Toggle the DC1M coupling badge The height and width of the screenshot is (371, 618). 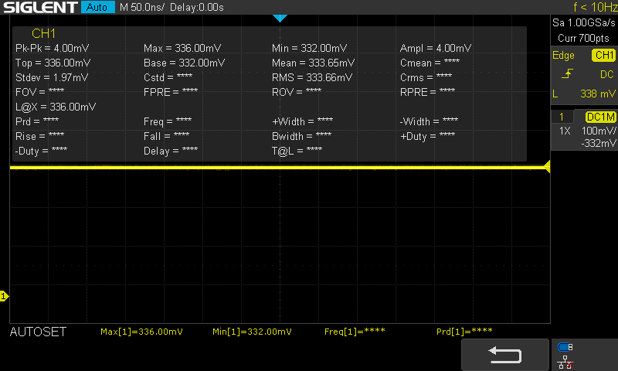[x=601, y=117]
